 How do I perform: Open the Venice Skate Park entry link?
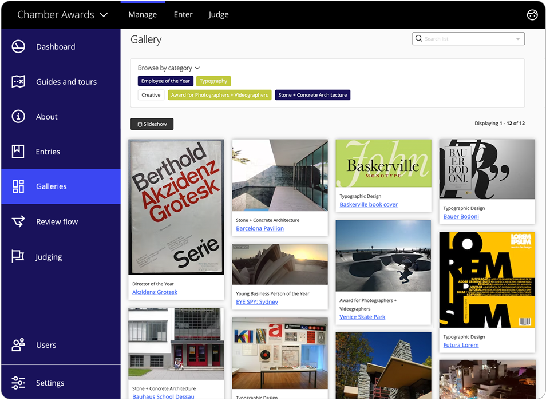click(362, 316)
